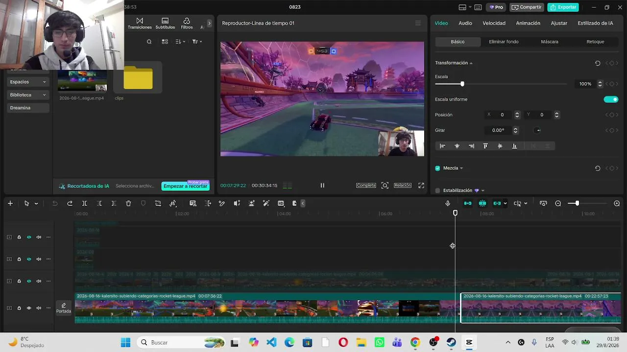The image size is (627, 352).
Task: Split the clip at playhead
Action: point(84,203)
